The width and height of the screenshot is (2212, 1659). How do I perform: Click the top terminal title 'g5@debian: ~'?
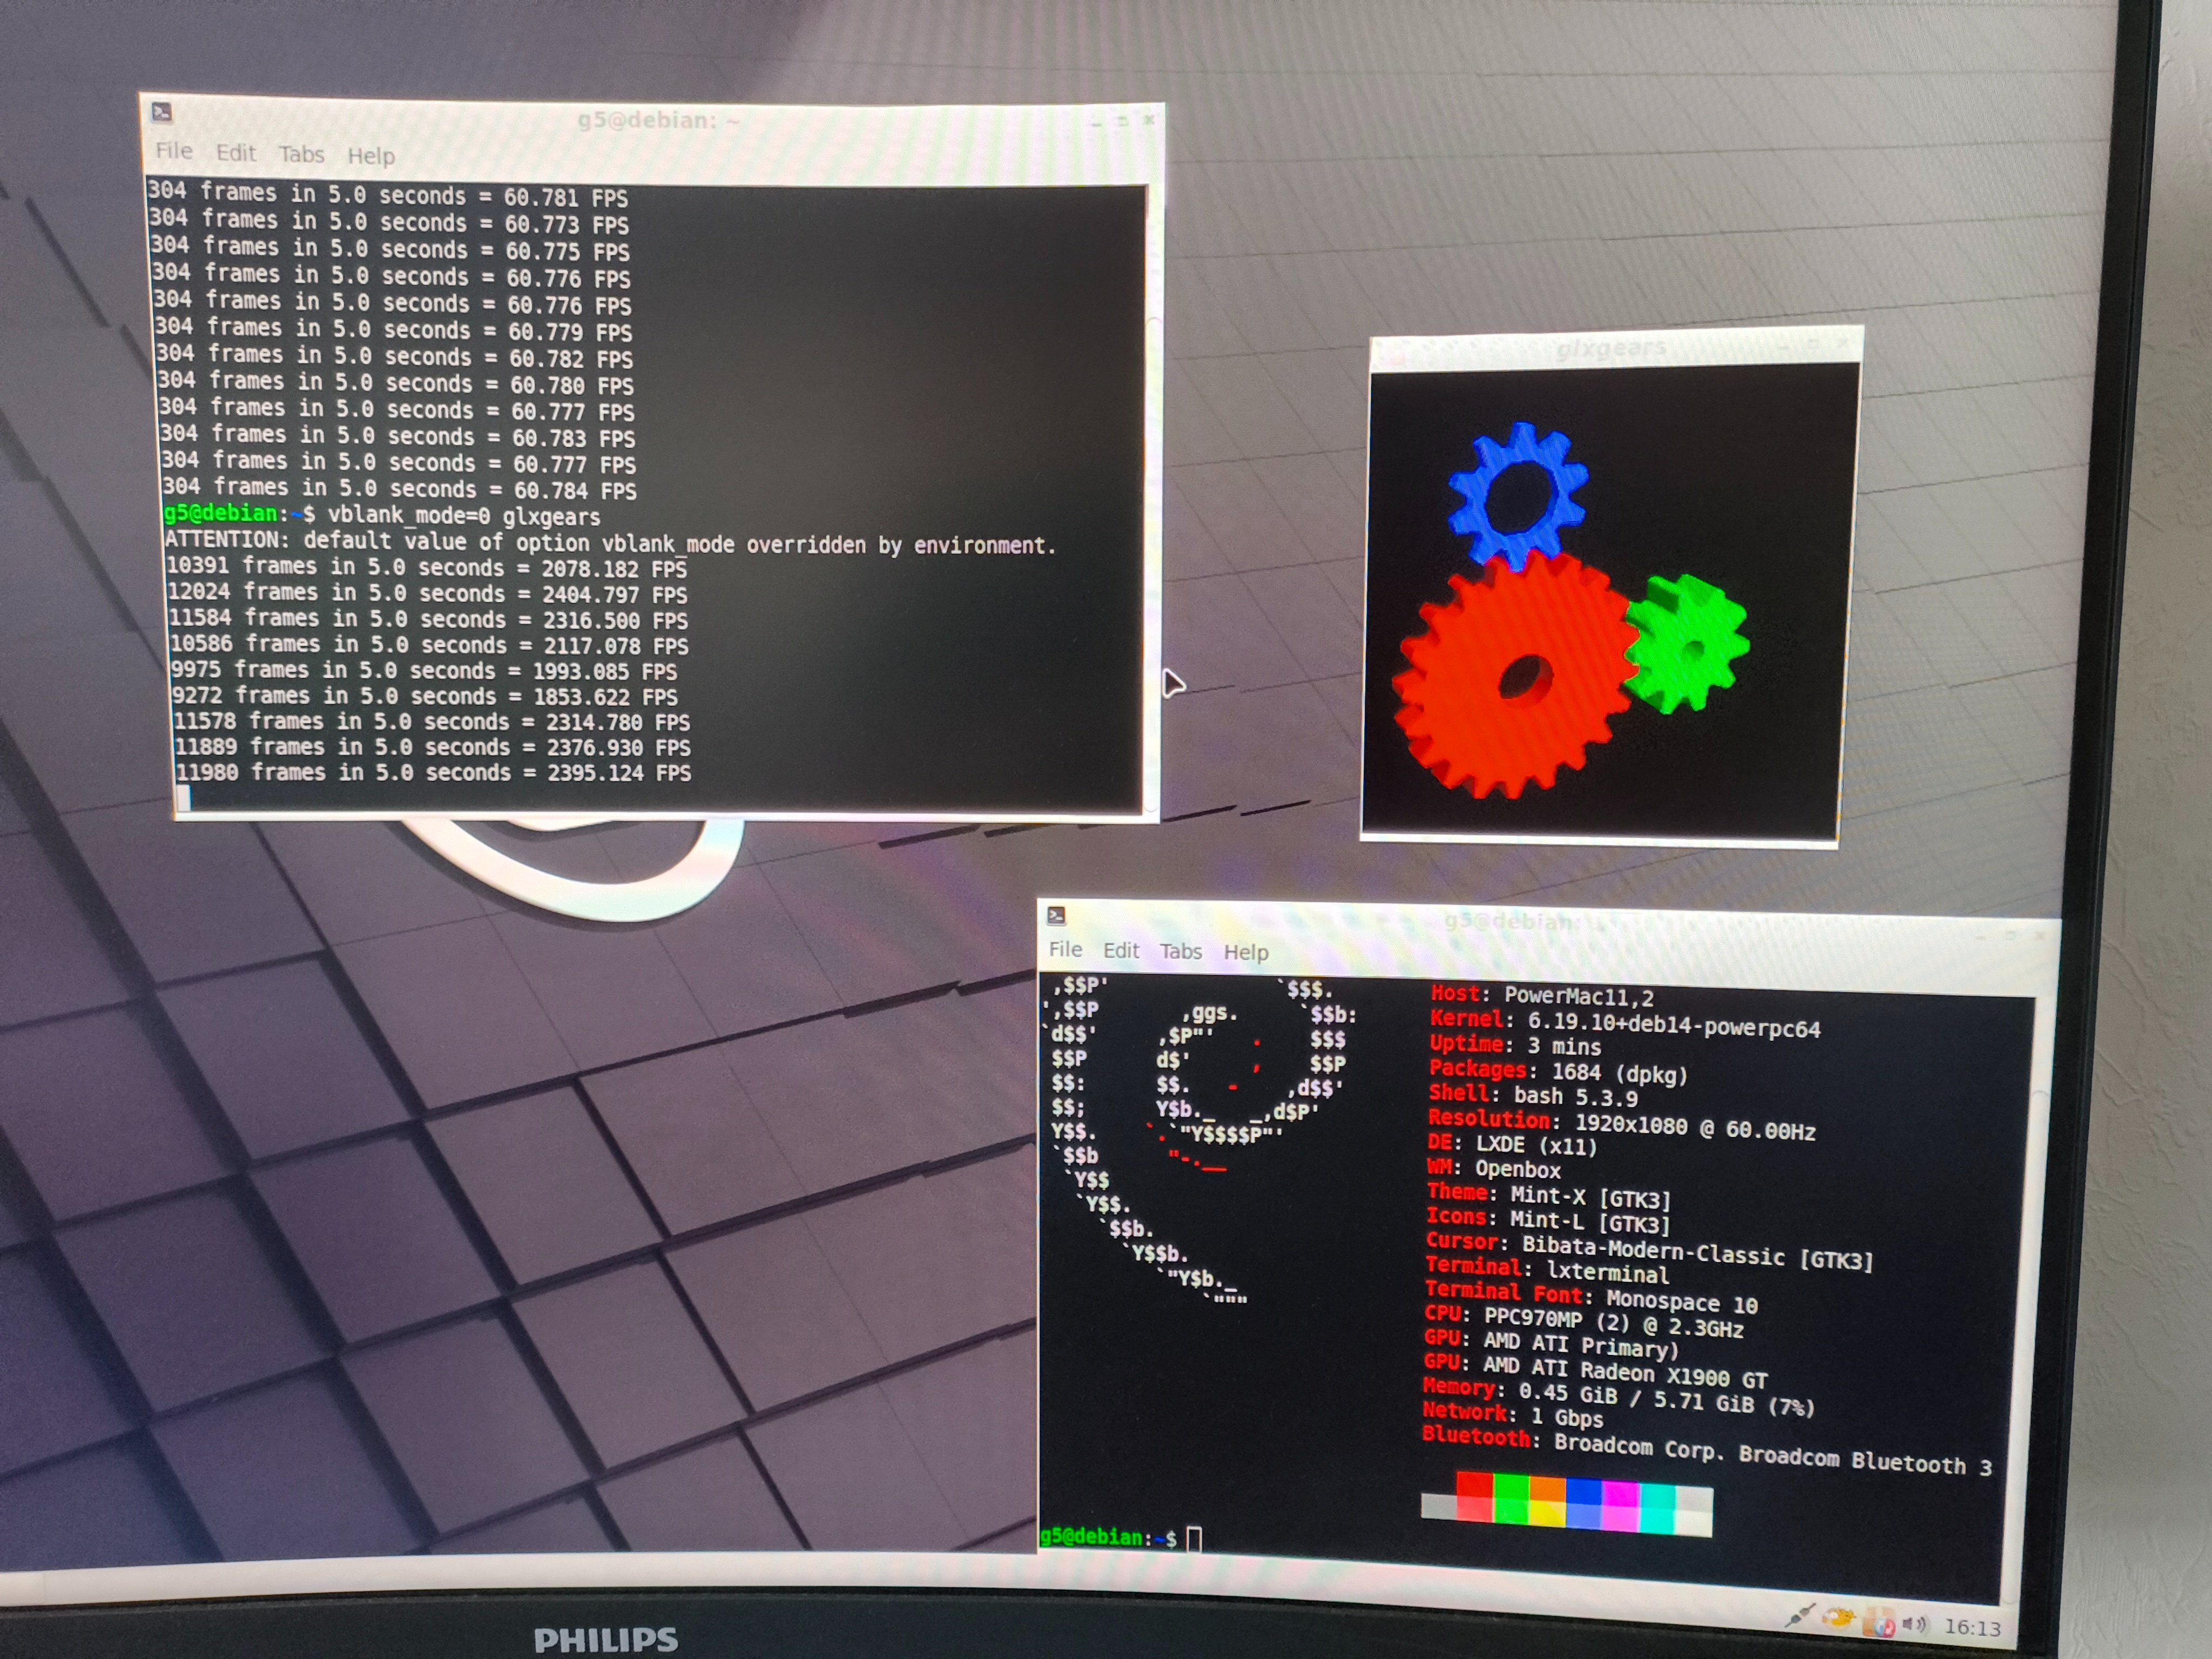[658, 121]
